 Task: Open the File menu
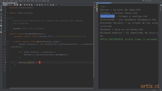[1, 1]
